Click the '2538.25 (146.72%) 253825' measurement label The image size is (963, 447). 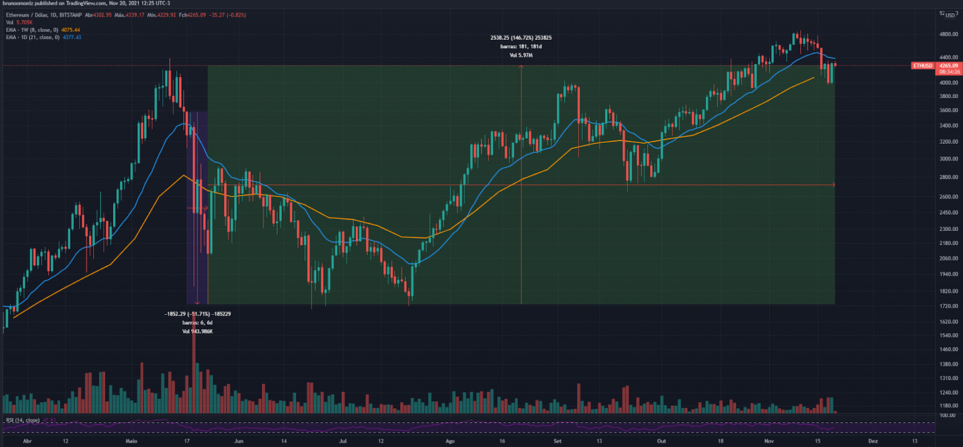tap(521, 38)
